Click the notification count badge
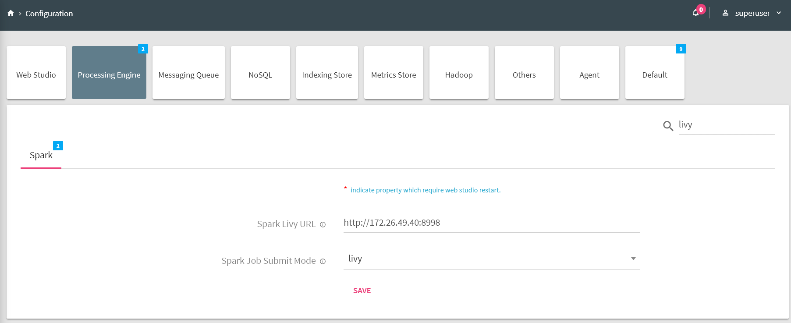The image size is (791, 323). click(701, 9)
